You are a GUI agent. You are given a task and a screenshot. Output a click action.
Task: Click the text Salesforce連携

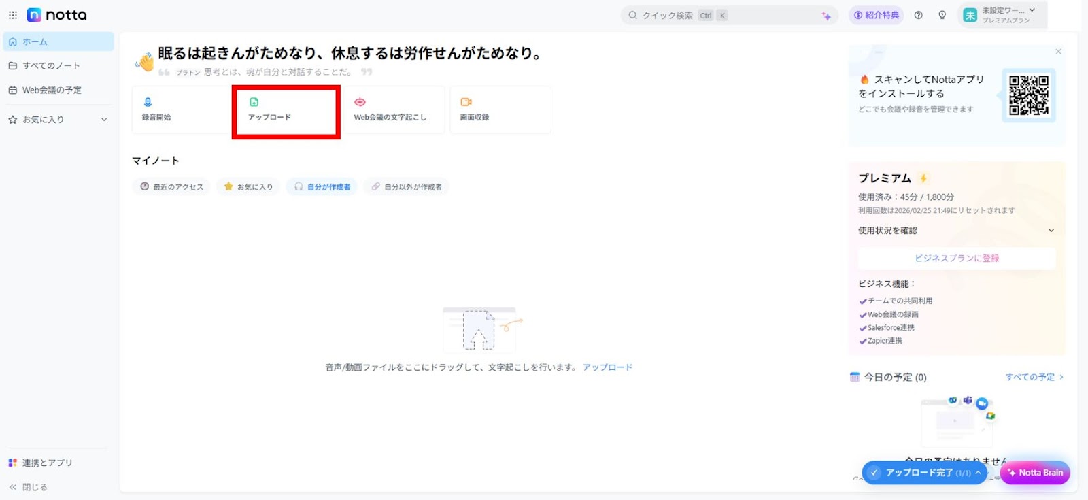[891, 328]
